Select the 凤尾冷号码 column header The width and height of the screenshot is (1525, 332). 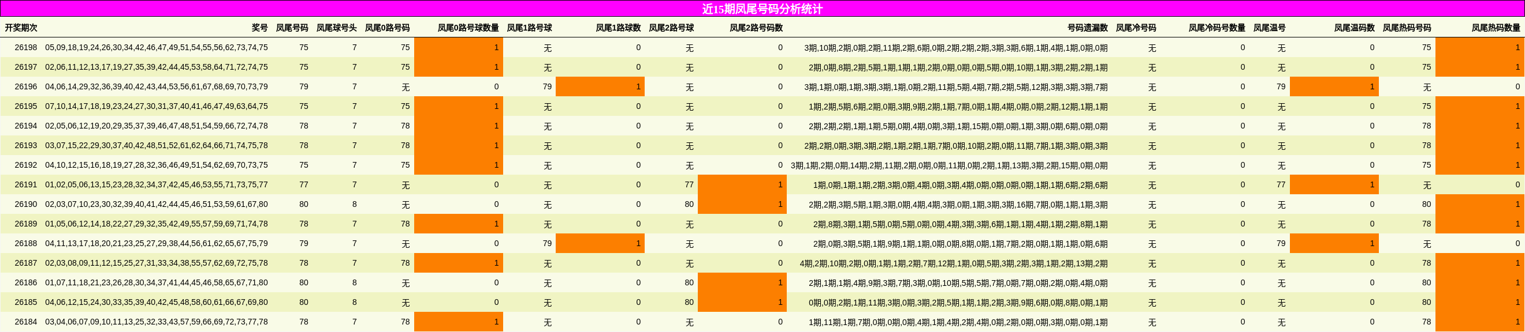[x=1136, y=28]
